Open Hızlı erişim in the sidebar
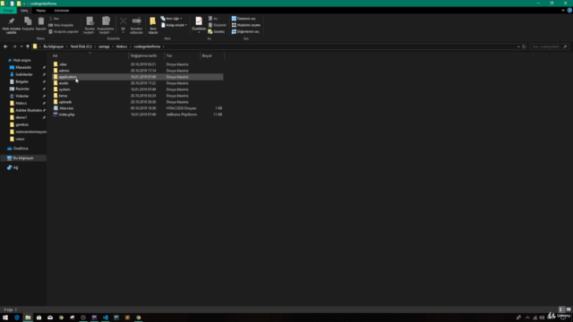The width and height of the screenshot is (573, 322). (x=21, y=60)
